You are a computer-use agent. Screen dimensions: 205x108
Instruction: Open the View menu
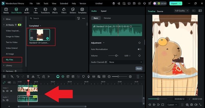[x=54, y=4]
